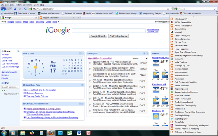218x136 pixels.
Task: Open Excel from the taskbar
Action: coord(70,133)
